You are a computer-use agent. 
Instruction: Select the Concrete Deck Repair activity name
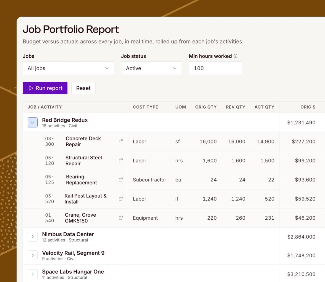(x=83, y=141)
